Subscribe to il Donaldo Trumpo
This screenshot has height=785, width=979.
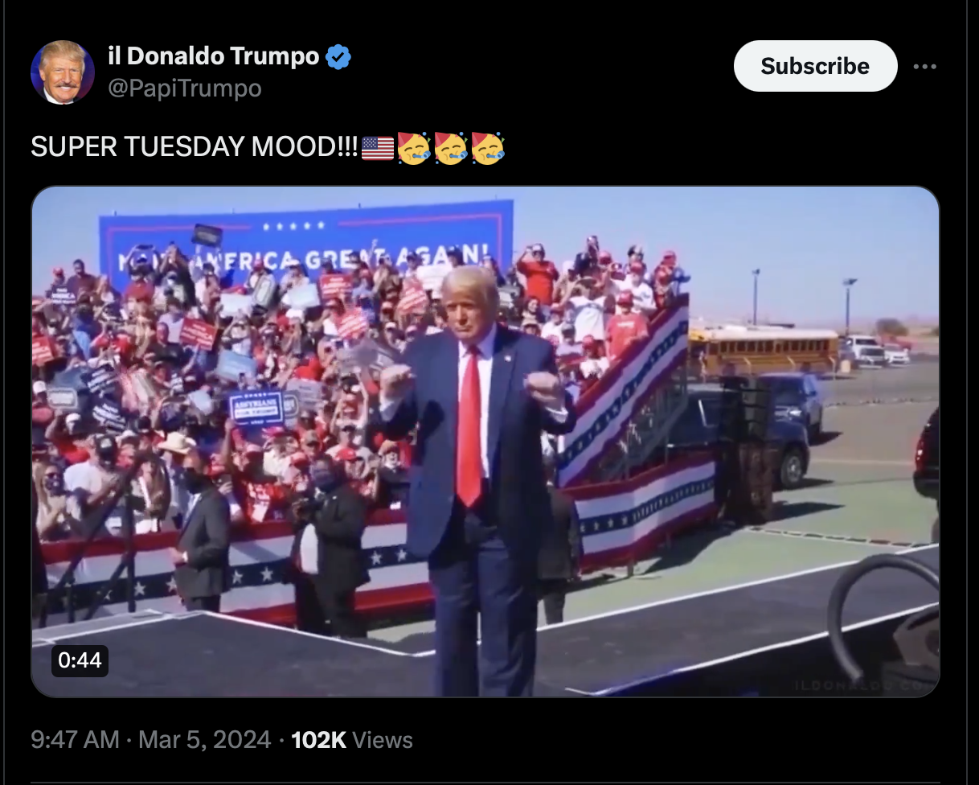815,66
